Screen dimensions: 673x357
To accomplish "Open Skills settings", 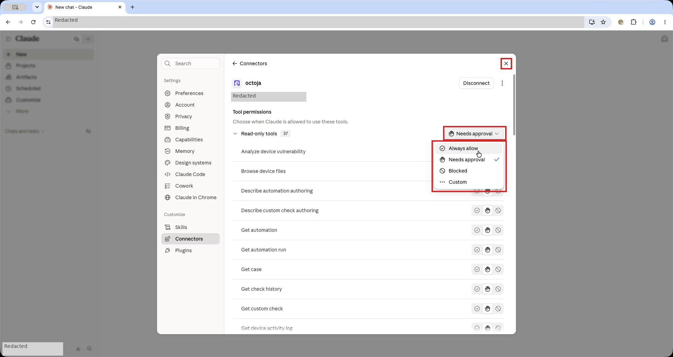I will point(190,227).
